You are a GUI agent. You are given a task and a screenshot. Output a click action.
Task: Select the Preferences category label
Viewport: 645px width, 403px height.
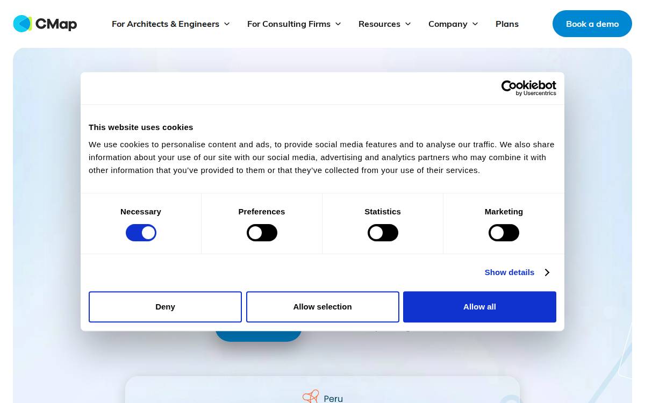(x=262, y=212)
